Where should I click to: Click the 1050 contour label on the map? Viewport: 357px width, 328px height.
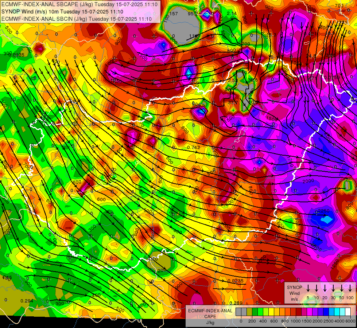116,81
